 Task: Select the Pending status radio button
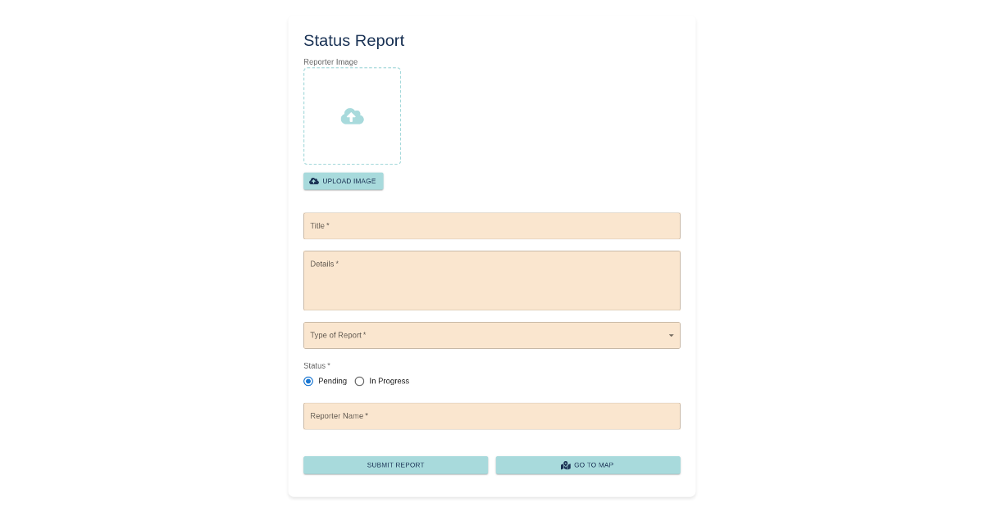(308, 381)
